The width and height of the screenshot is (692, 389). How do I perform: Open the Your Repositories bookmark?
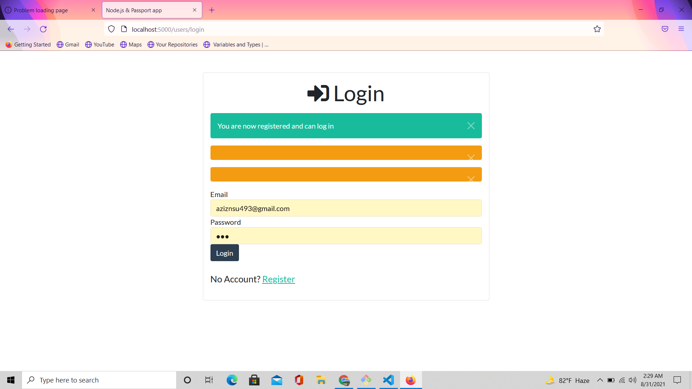pos(172,44)
